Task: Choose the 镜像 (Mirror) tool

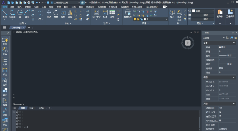Action: (x=70, y=14)
